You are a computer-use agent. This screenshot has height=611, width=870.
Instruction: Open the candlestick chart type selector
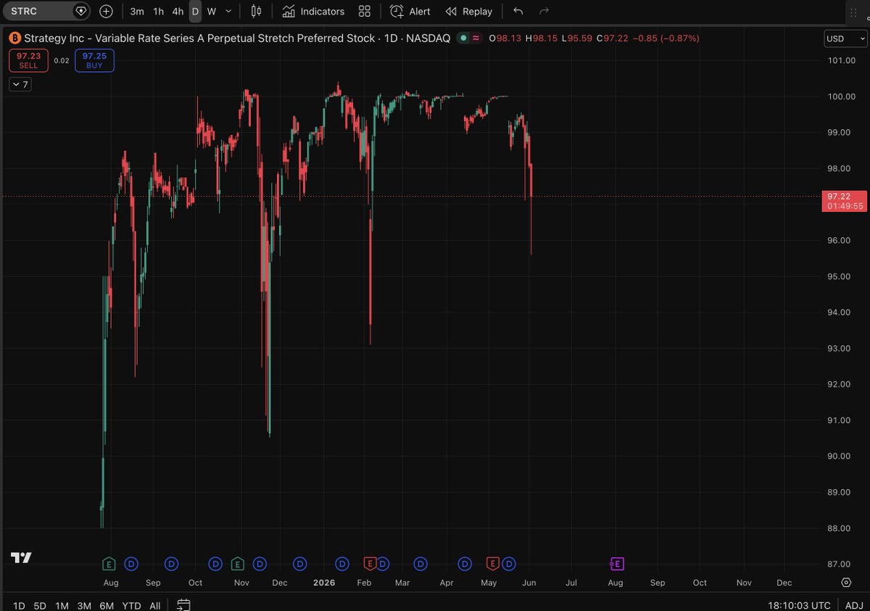click(255, 12)
